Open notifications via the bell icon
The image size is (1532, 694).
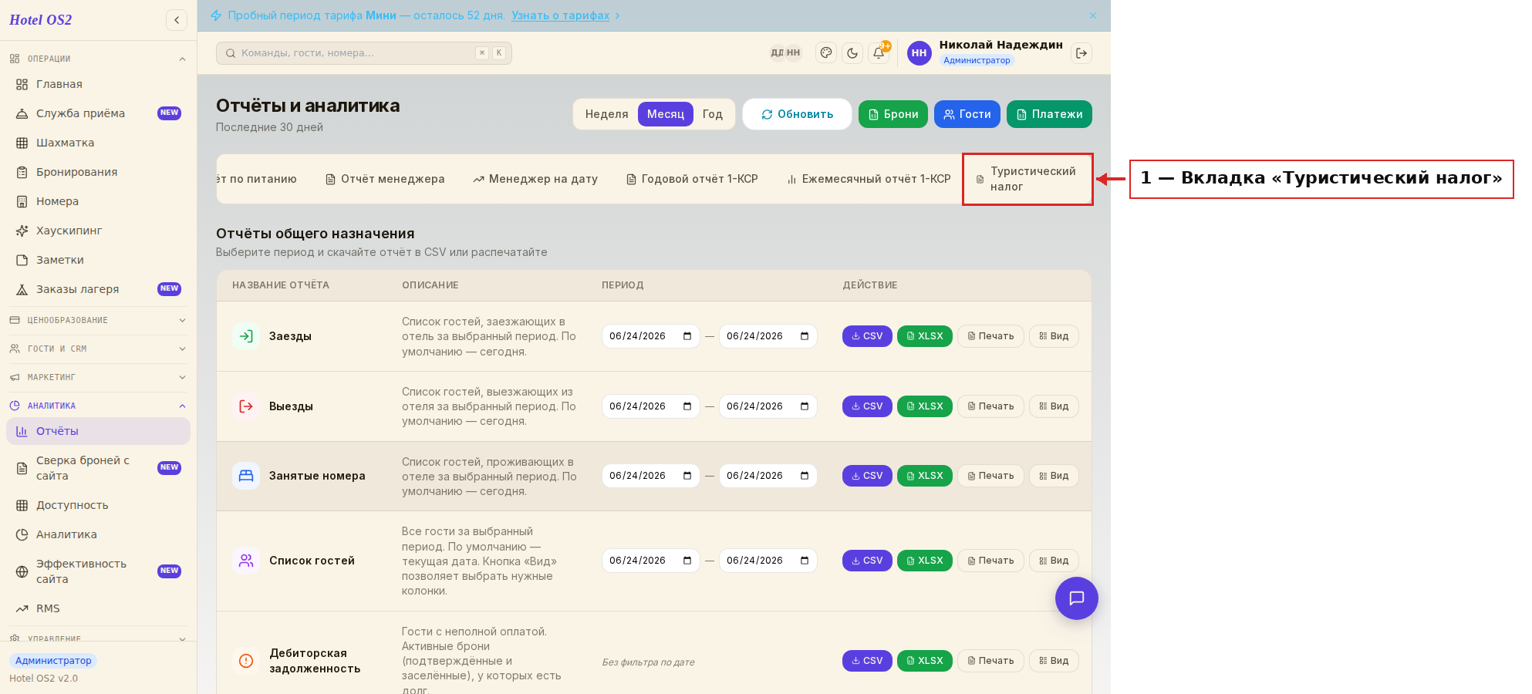click(879, 53)
